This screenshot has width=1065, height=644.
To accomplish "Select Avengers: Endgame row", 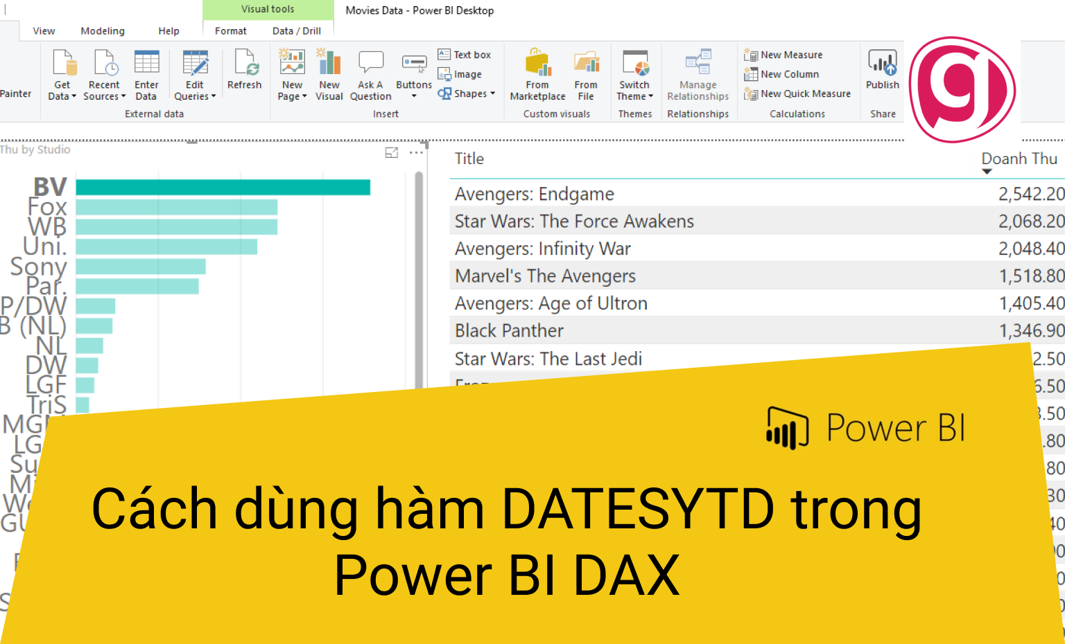I will click(x=757, y=193).
